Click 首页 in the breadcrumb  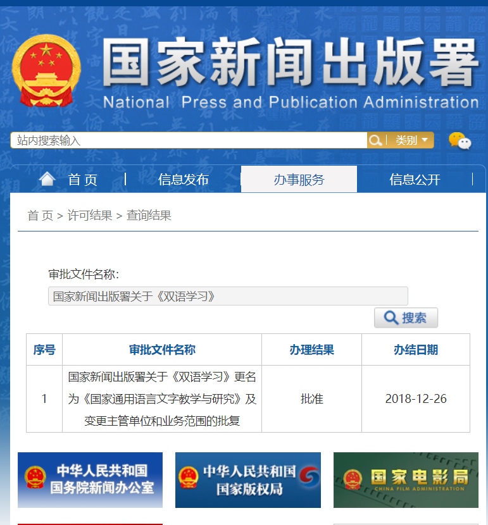(x=41, y=215)
